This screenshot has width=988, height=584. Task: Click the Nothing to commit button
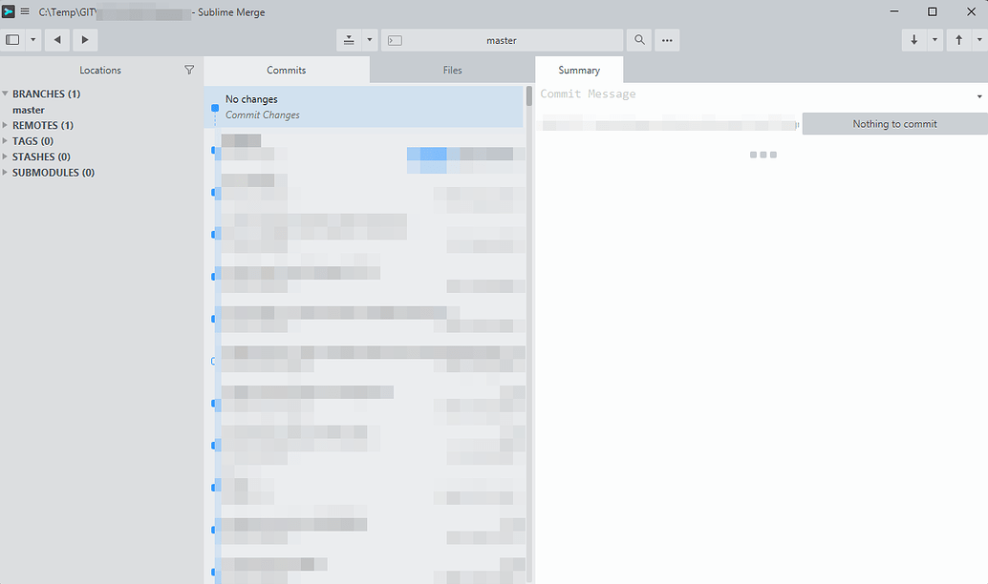(x=894, y=124)
